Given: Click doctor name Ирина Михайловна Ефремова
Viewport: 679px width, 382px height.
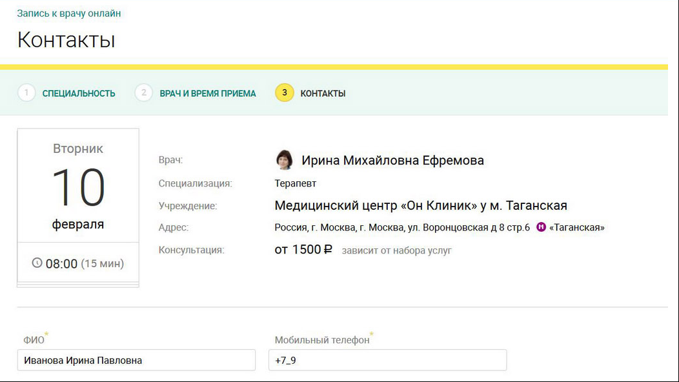Looking at the screenshot, I should 393,160.
